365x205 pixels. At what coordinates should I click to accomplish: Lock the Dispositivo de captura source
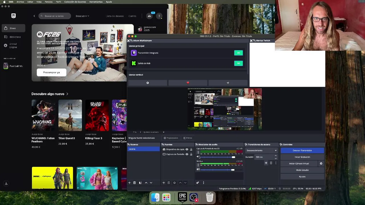[191, 149]
